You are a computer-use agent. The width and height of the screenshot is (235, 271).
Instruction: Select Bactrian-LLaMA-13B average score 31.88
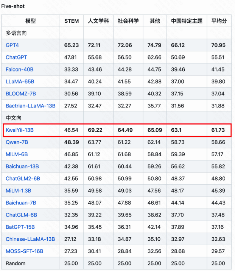coord(218,106)
